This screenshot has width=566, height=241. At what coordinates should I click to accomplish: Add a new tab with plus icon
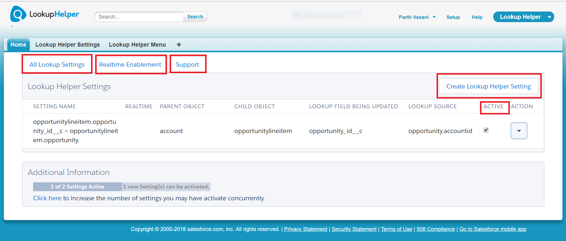click(x=179, y=45)
